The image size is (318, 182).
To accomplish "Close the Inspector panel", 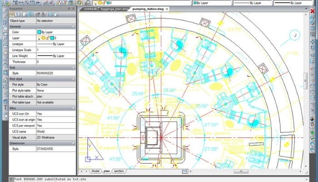I will 74,9.
